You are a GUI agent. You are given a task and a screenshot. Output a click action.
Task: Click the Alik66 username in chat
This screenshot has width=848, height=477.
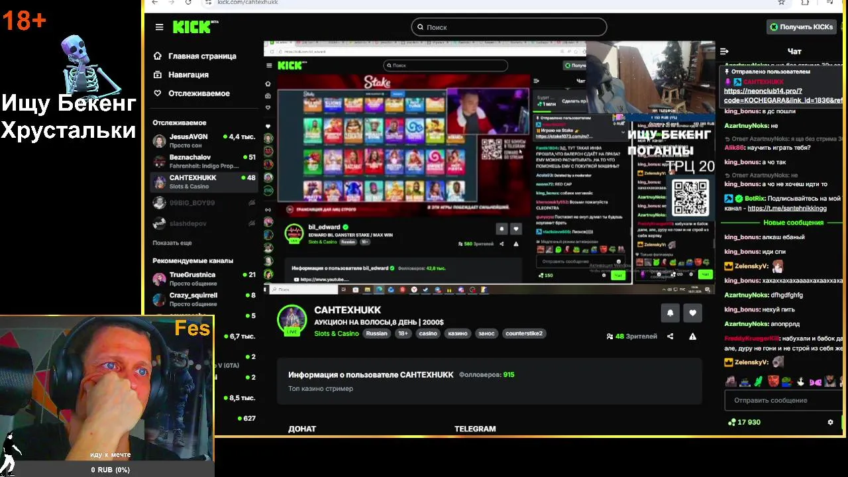(734, 148)
